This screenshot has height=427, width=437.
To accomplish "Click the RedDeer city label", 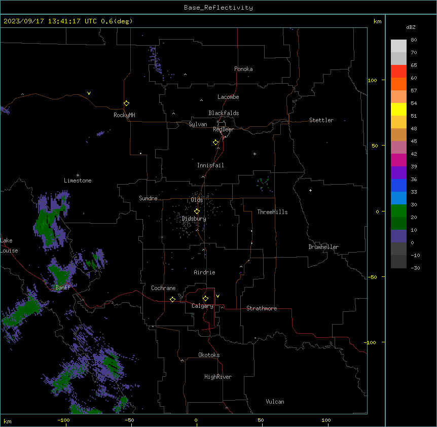I will (223, 129).
